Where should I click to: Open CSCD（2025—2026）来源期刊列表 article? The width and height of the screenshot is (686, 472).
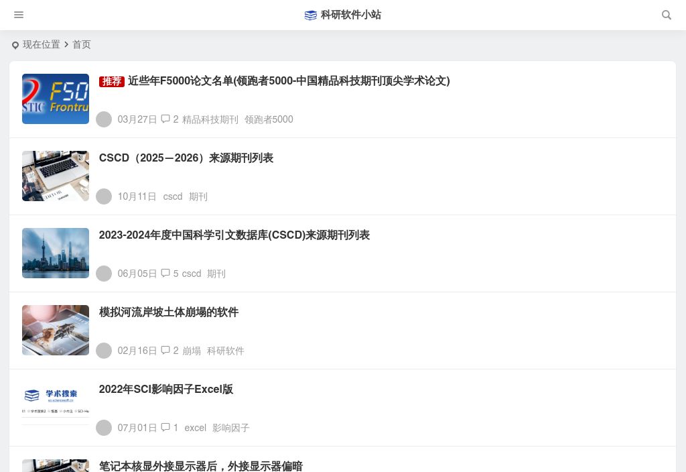pos(186,158)
